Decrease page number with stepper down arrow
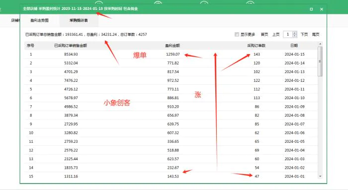 (294, 36)
